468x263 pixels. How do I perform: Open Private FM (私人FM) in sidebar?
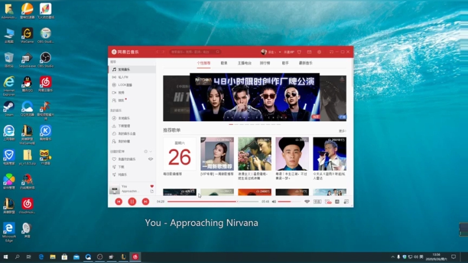(x=132, y=77)
